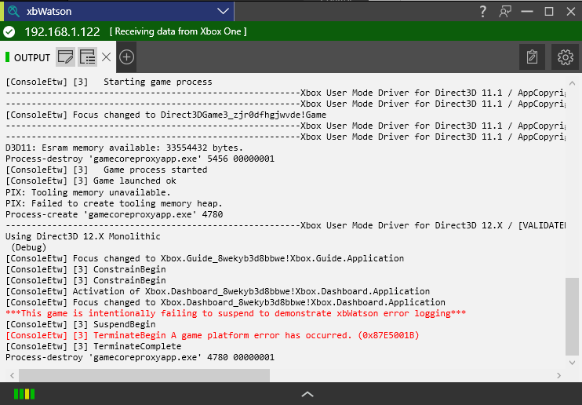Click the '(Debug)' log line

28,247
